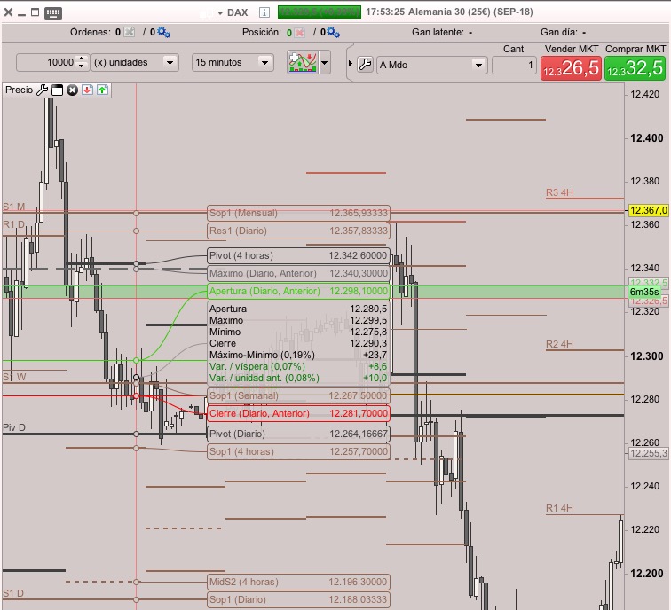This screenshot has width=671, height=610.
Task: Click the 12.255,3 axis price marker
Action: [648, 453]
